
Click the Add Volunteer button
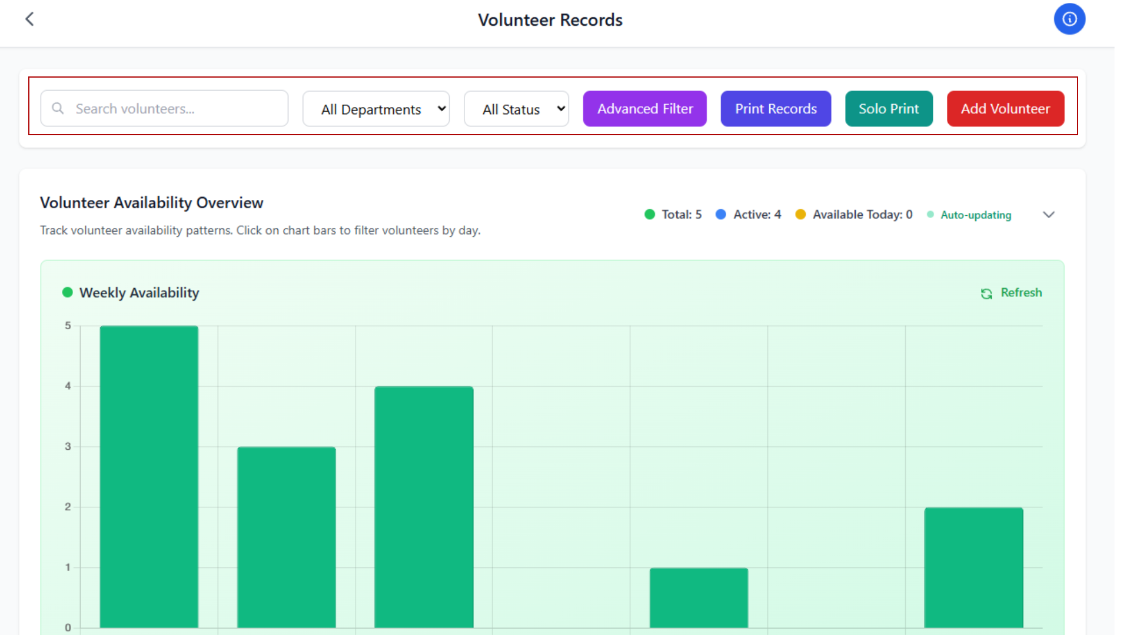pyautogui.click(x=1005, y=109)
